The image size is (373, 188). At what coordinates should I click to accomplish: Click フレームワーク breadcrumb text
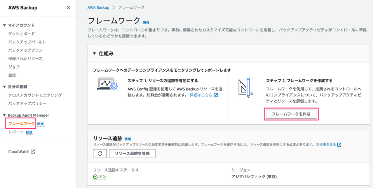(131, 7)
